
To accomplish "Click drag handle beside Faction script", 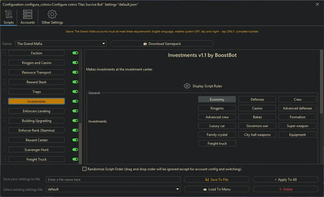I will coord(5,53).
